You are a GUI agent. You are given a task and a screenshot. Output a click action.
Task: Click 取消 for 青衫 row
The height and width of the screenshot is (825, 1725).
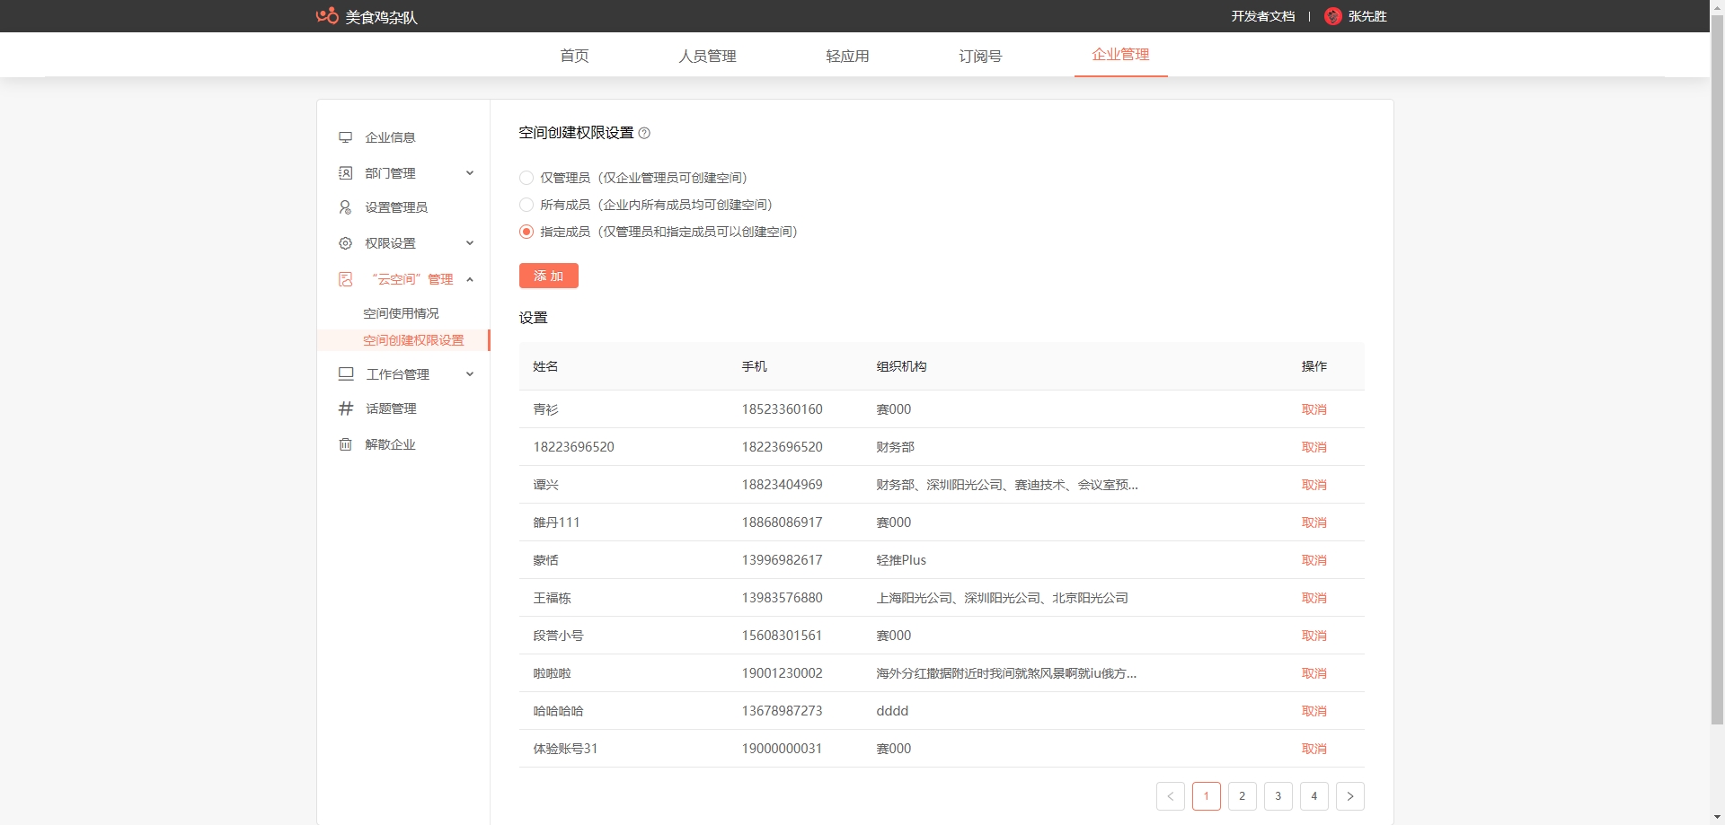[x=1314, y=409]
